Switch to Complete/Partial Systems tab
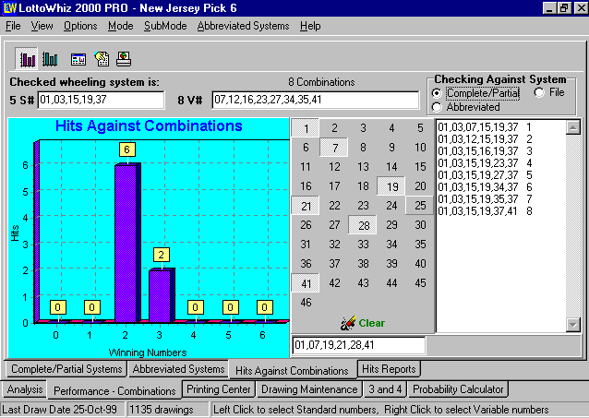The width and height of the screenshot is (589, 418). [x=66, y=369]
